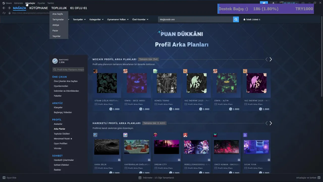This screenshot has height=182, width=323.
Task: Switch to the KÜTÜPHANE tab
Action: pyautogui.click(x=39, y=8)
